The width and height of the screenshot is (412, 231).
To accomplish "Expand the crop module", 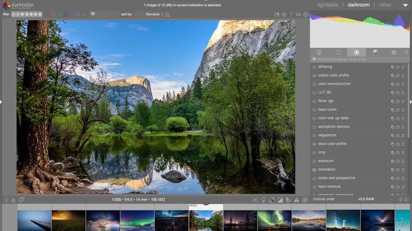I will pos(321,152).
